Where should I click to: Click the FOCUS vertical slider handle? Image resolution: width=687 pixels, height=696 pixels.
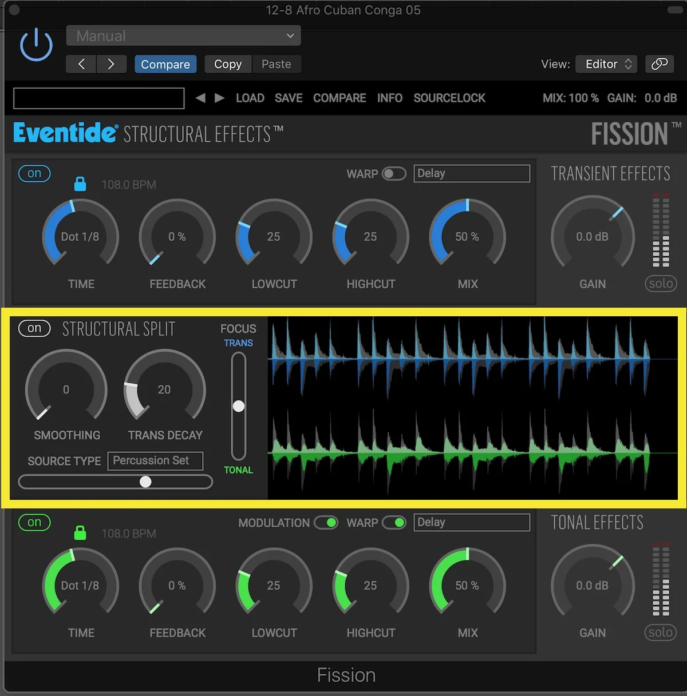tap(239, 406)
